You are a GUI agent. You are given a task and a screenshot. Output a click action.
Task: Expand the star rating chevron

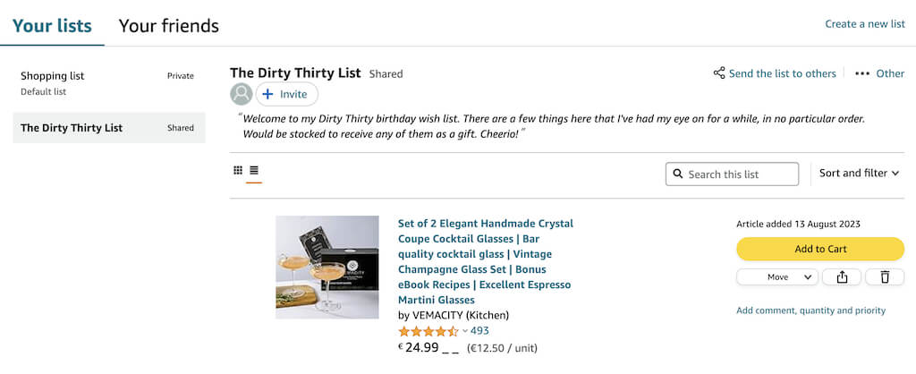coord(465,331)
